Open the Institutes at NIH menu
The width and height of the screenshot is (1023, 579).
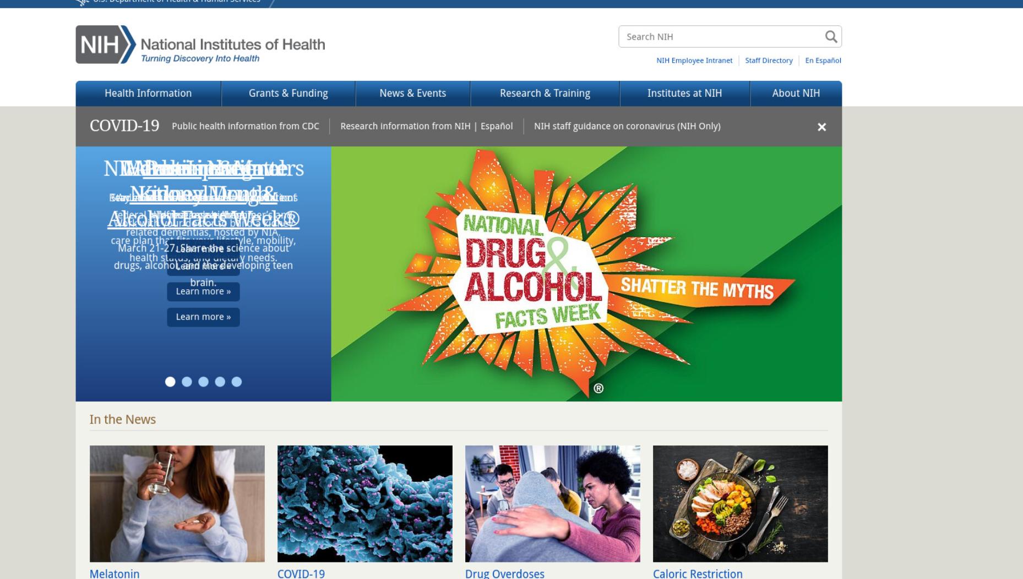684,93
